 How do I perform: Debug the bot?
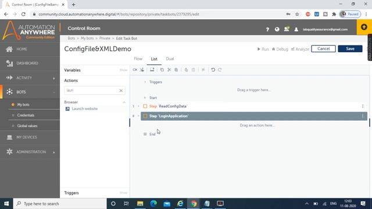(280, 49)
